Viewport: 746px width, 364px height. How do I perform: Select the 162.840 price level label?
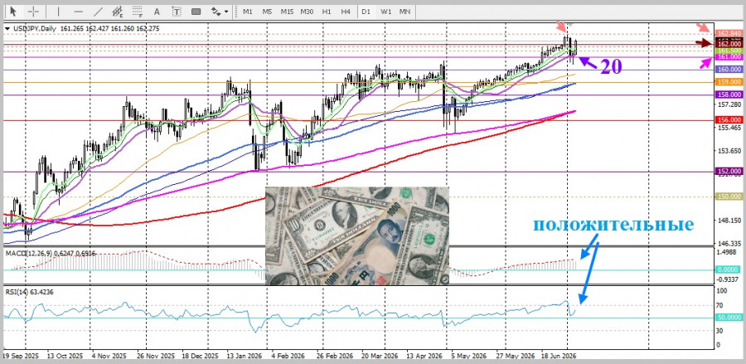729,33
